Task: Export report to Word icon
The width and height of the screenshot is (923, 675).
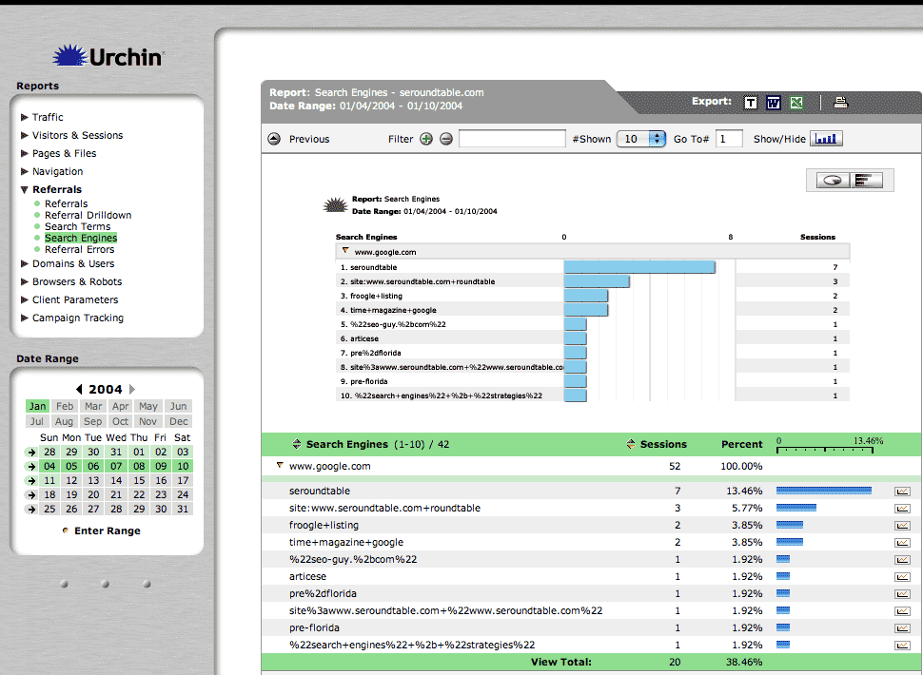Action: (x=774, y=103)
